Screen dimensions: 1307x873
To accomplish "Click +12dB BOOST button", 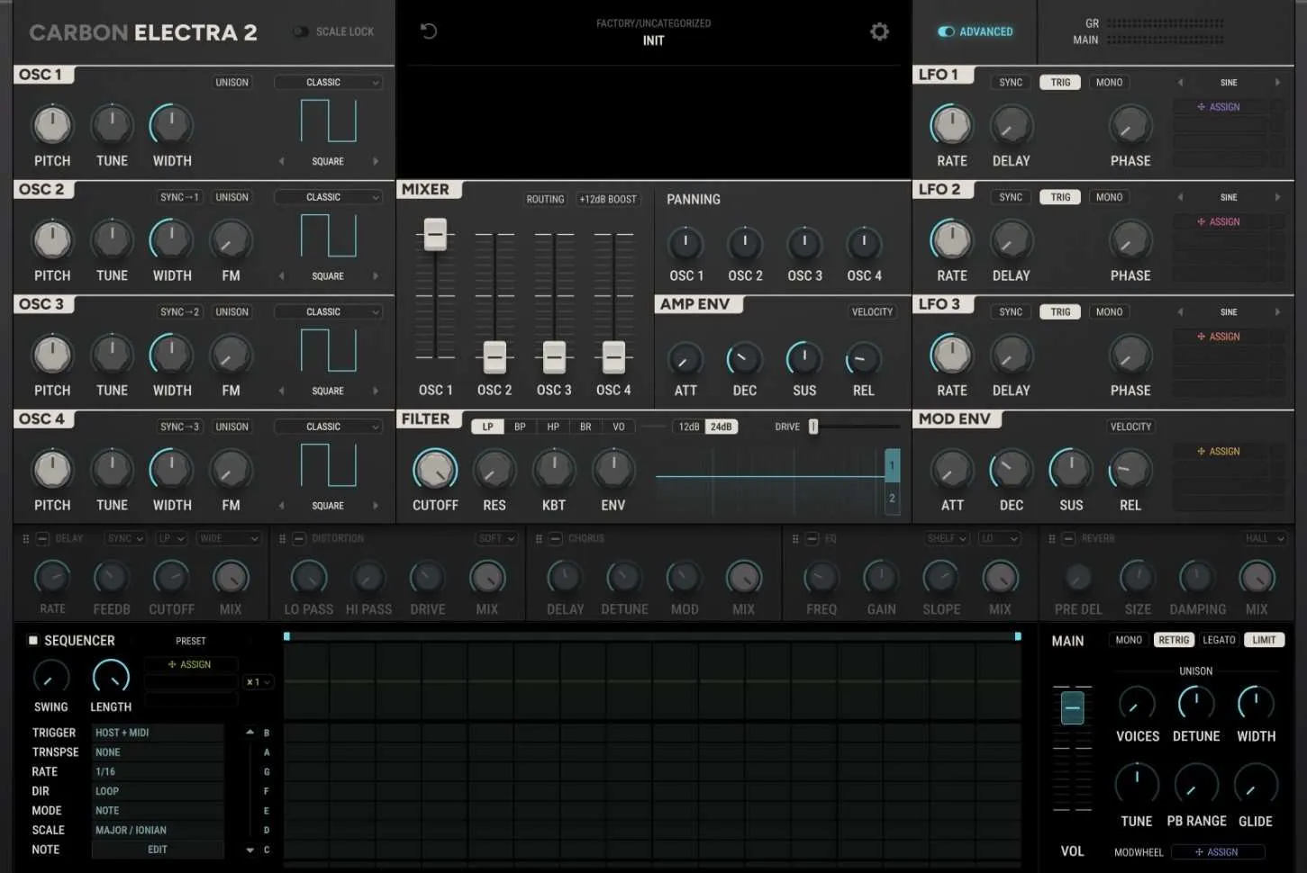I will 608,199.
